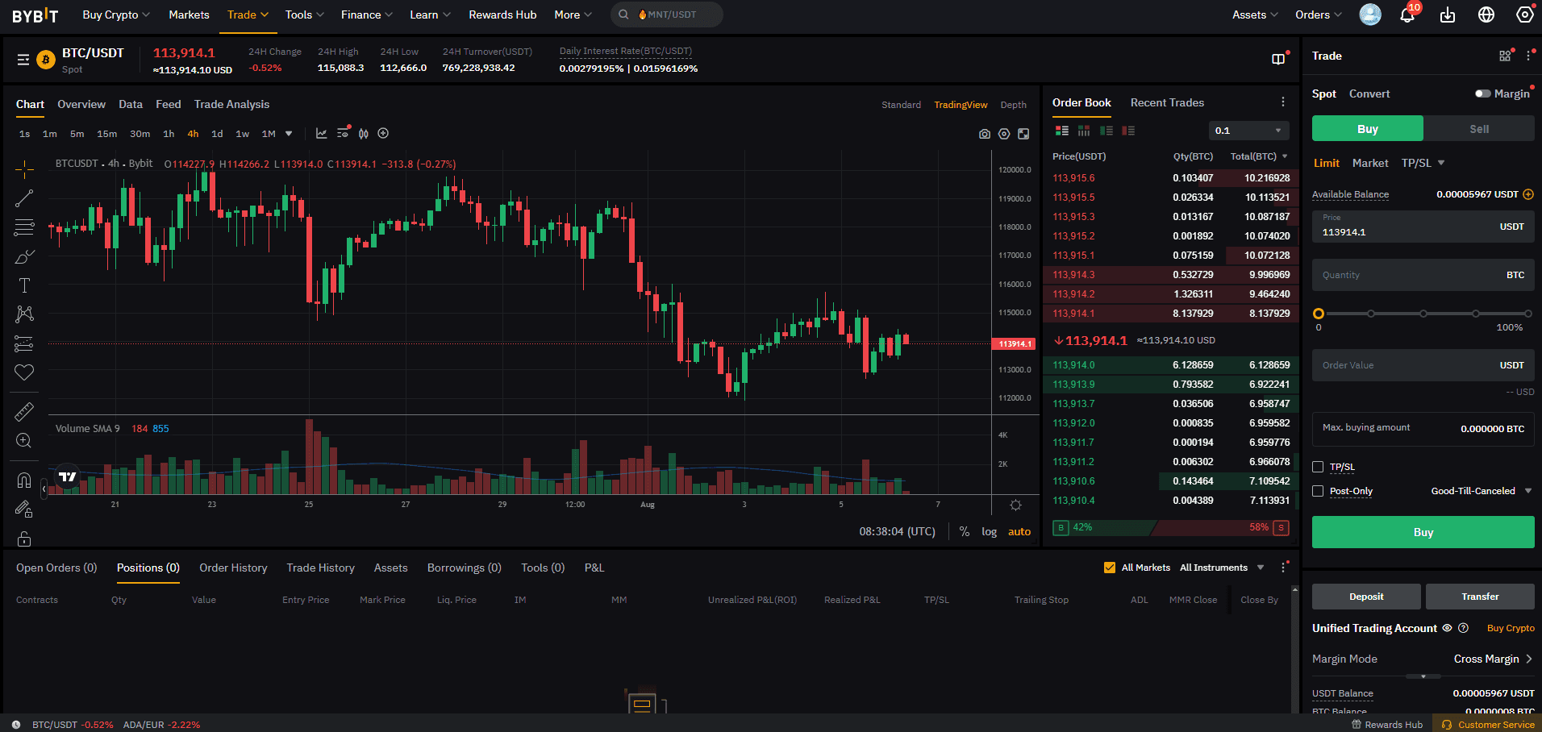Viewport: 1542px width, 732px height.
Task: Expand the Finance menu
Action: click(x=367, y=15)
